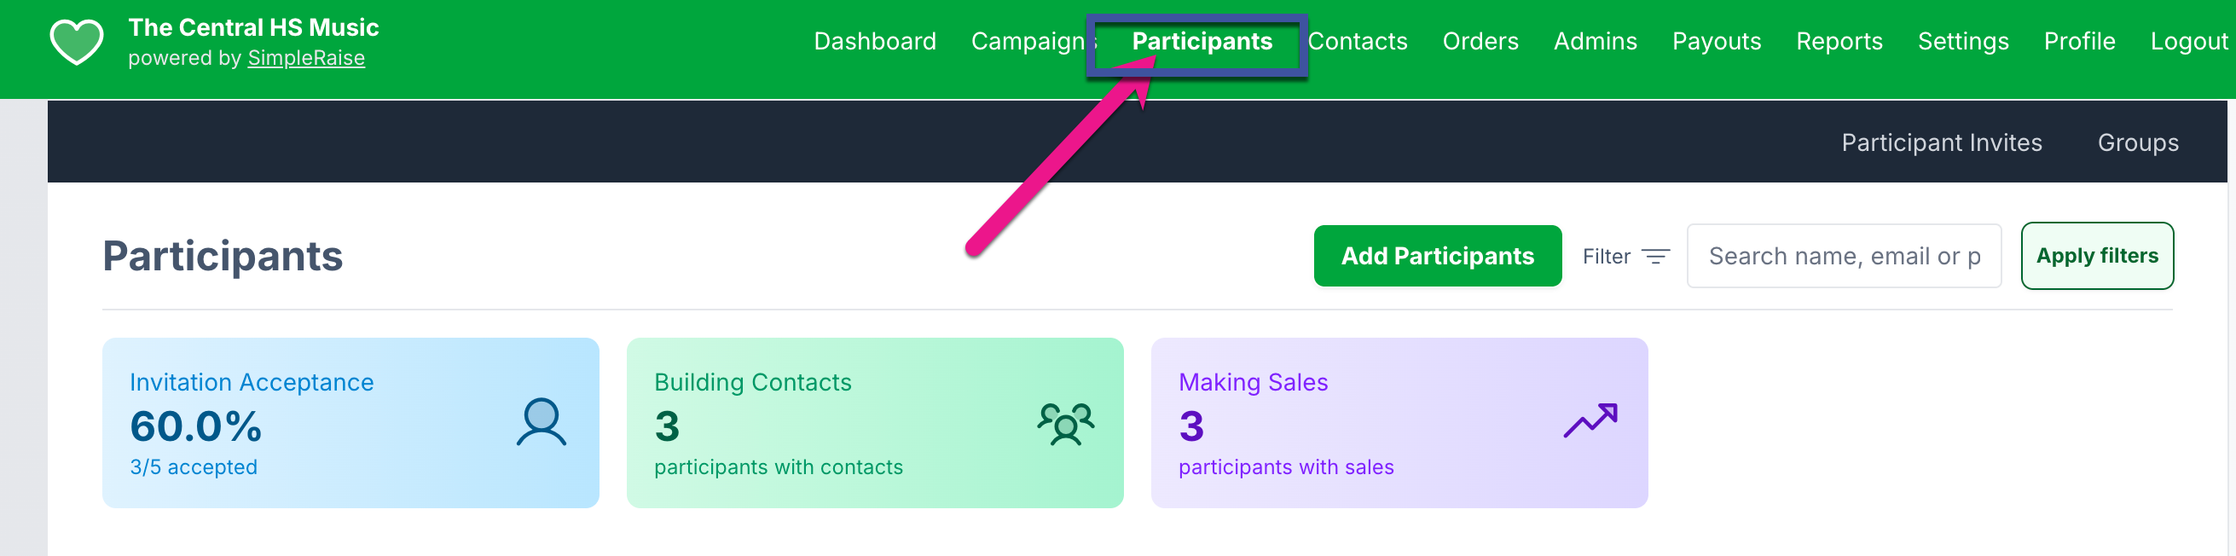Open the Filter options
This screenshot has width=2236, height=556.
[x=1607, y=257]
